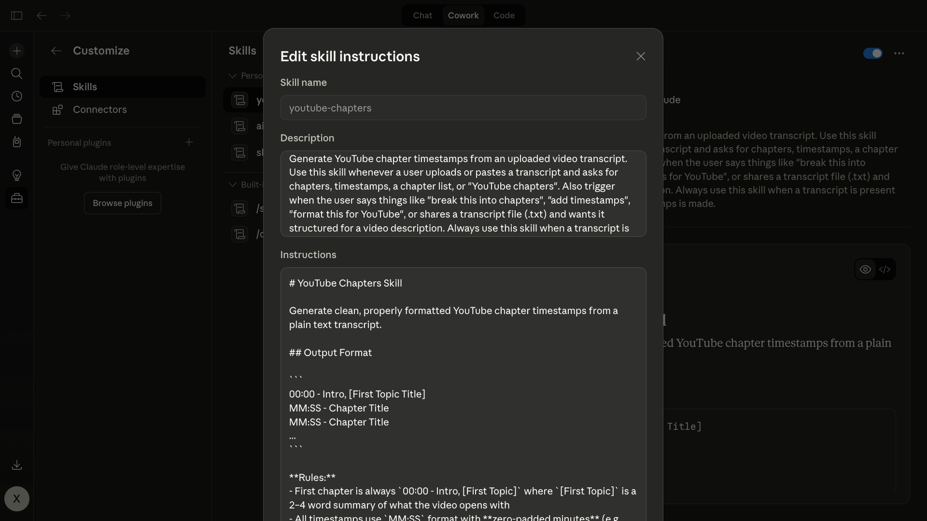The image size is (927, 521).
Task: Click the new chat plus icon
Action: coord(16,51)
